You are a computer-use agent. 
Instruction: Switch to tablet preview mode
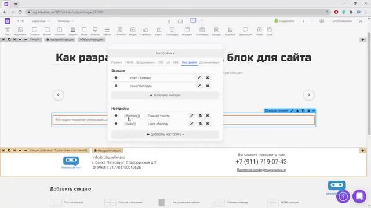(x=180, y=21)
